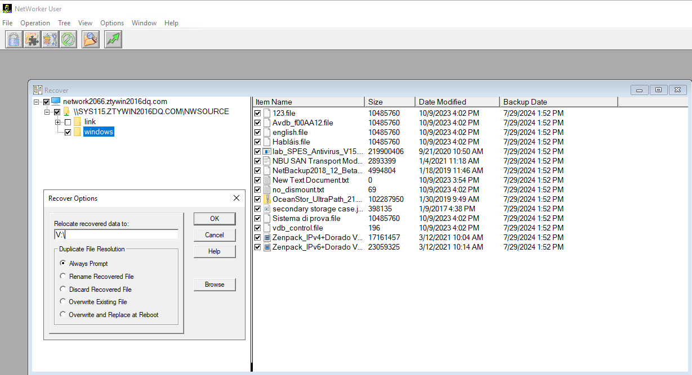Open the Tree menu
Viewport: 692px width, 375px height.
pos(64,23)
